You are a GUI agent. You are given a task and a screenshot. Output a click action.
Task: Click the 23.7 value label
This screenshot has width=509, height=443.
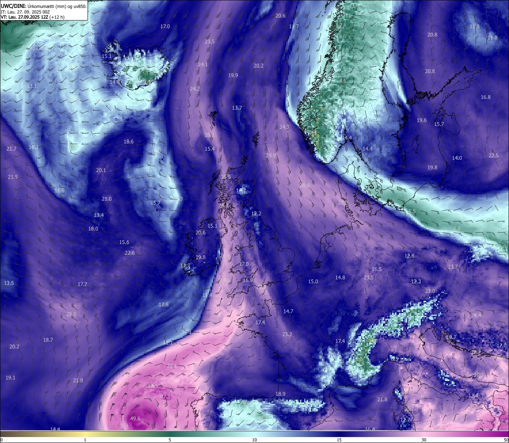[x=453, y=267]
